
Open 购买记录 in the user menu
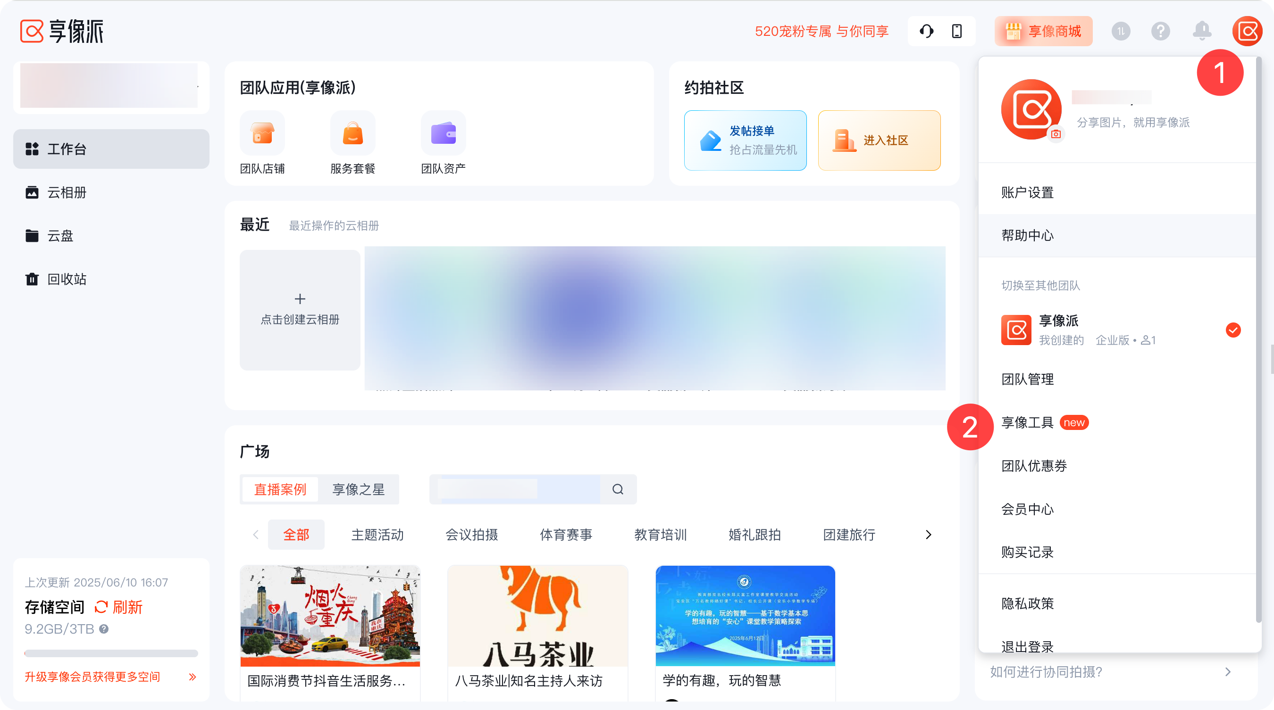click(x=1117, y=552)
